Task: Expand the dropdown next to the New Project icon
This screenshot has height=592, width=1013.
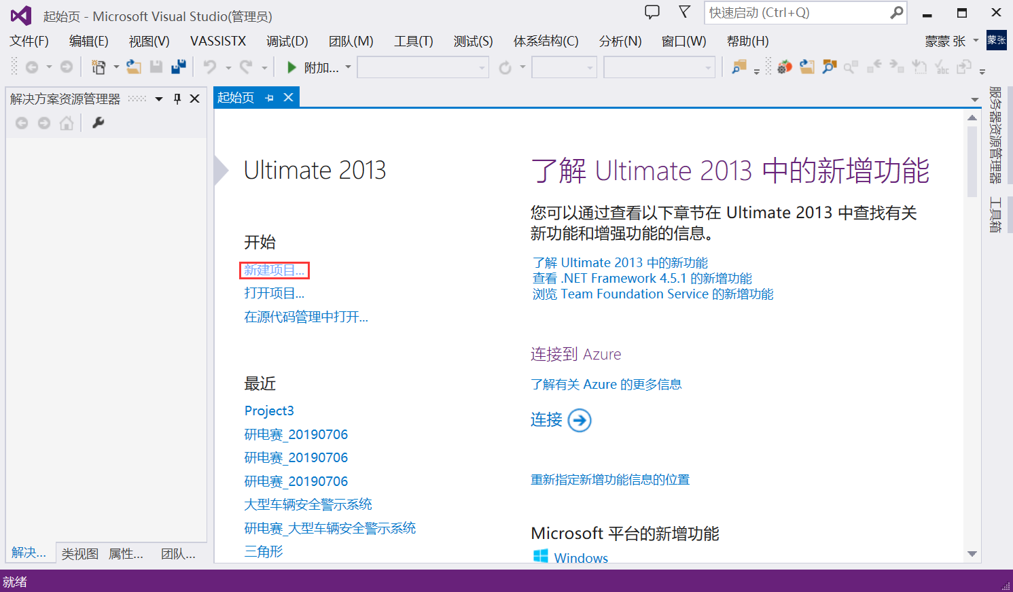Action: [116, 67]
